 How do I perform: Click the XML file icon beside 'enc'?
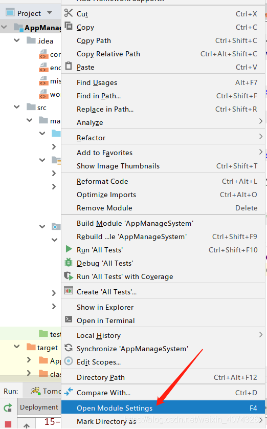click(43, 68)
